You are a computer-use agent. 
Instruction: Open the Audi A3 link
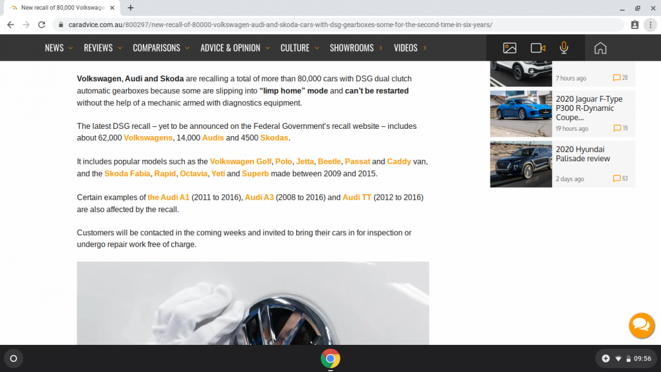point(259,197)
